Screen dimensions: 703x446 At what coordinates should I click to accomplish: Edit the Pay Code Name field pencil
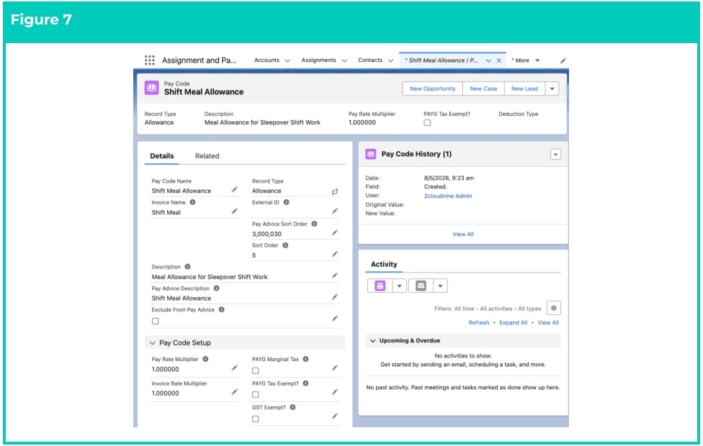pyautogui.click(x=235, y=190)
